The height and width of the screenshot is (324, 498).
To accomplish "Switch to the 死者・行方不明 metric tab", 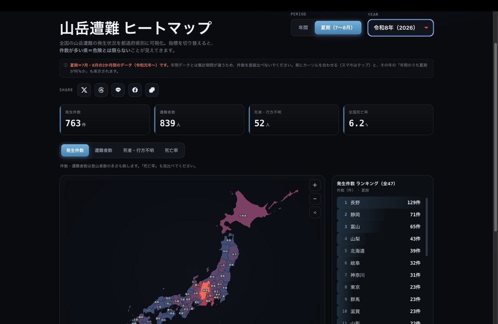I will click(x=139, y=150).
